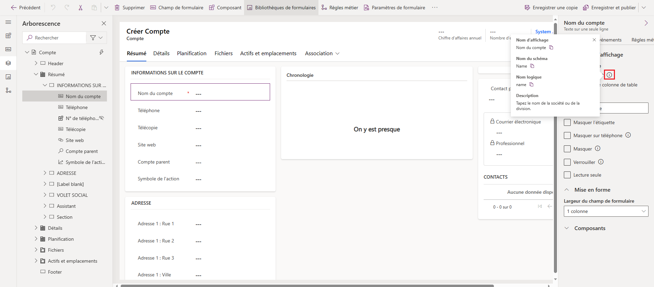Image resolution: width=654 pixels, height=287 pixels.
Task: Copy the schema name Name
Action: [x=532, y=66]
